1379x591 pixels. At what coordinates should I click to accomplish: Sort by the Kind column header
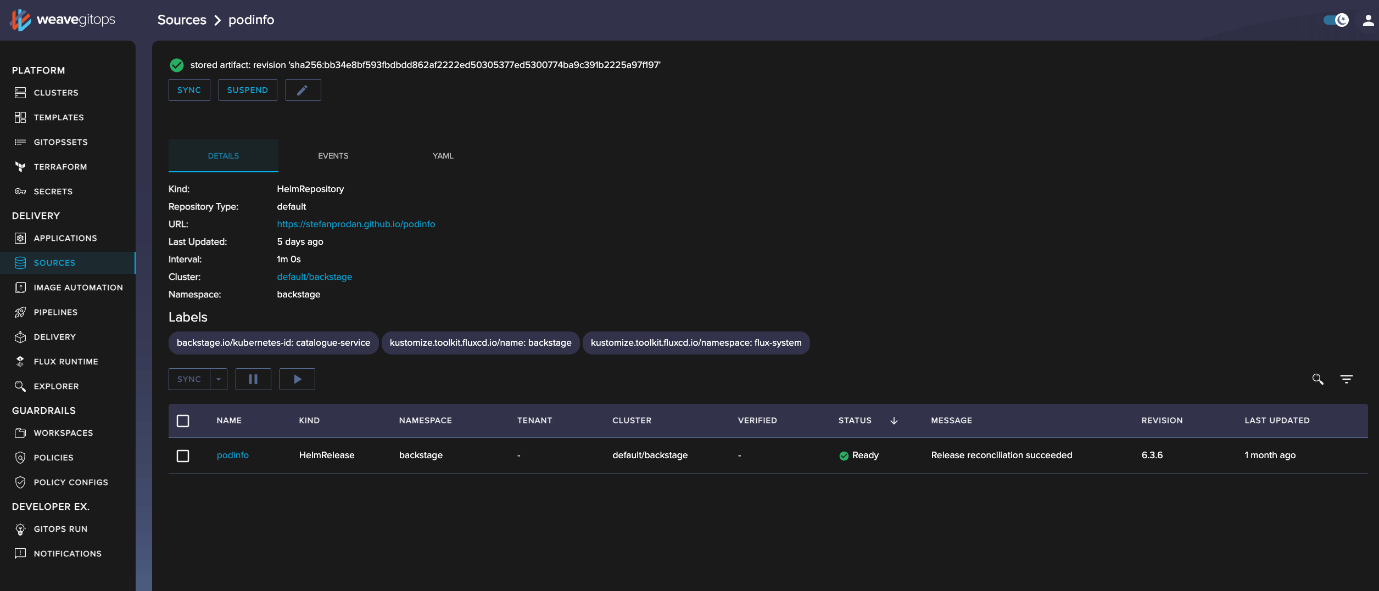point(309,420)
